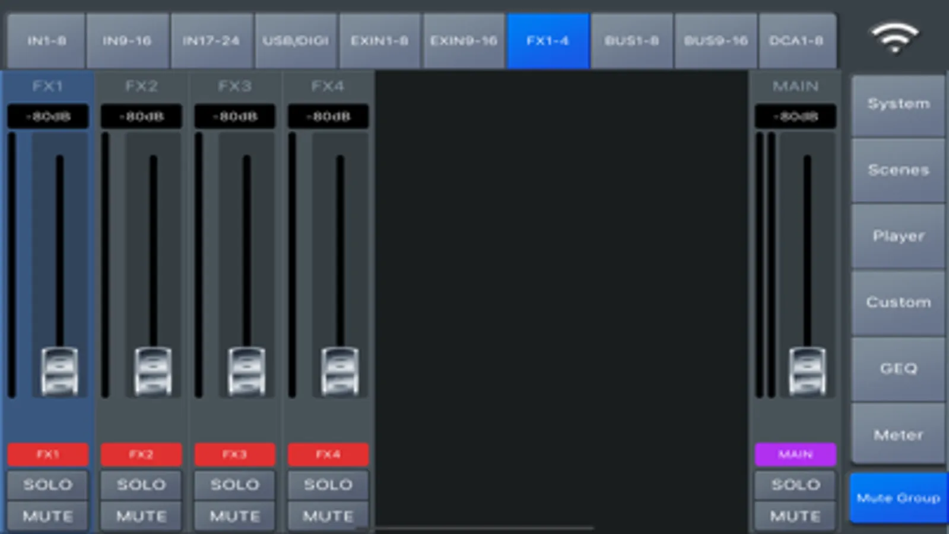Click the red FX2 channel label
This screenshot has height=534, width=949.
pos(141,454)
